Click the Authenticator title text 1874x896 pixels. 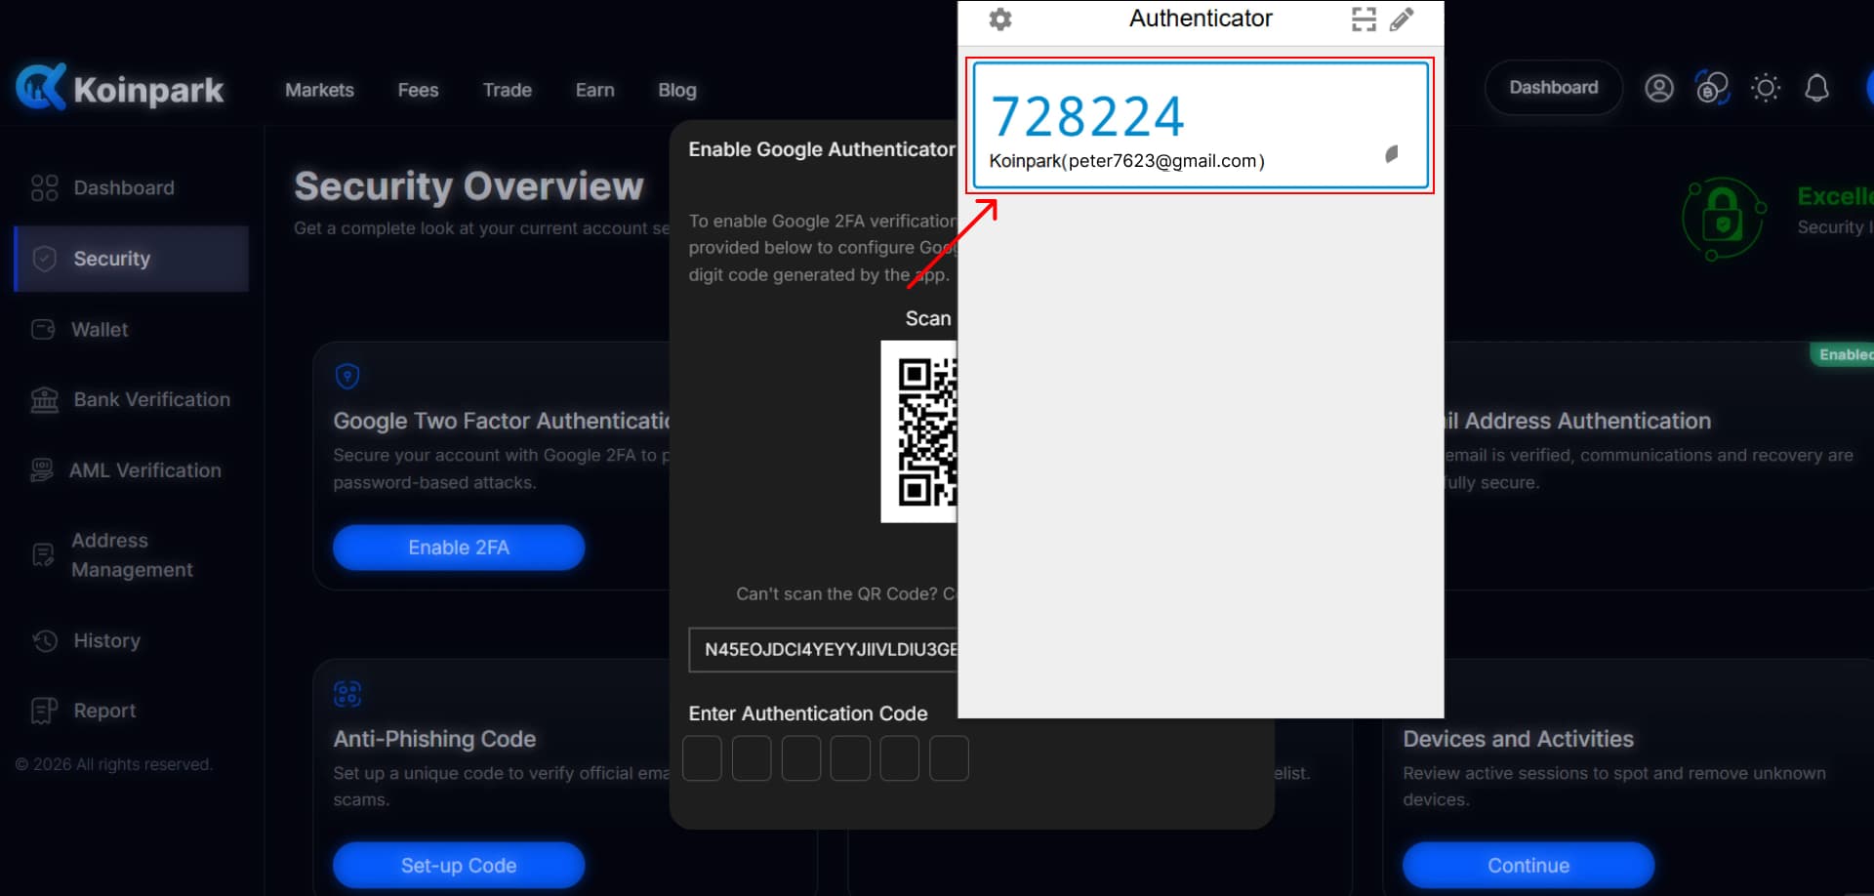[x=1201, y=19]
